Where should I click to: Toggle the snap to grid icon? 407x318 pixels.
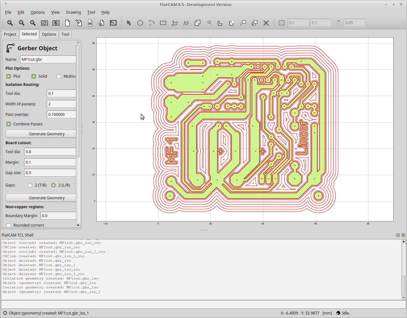point(282,23)
